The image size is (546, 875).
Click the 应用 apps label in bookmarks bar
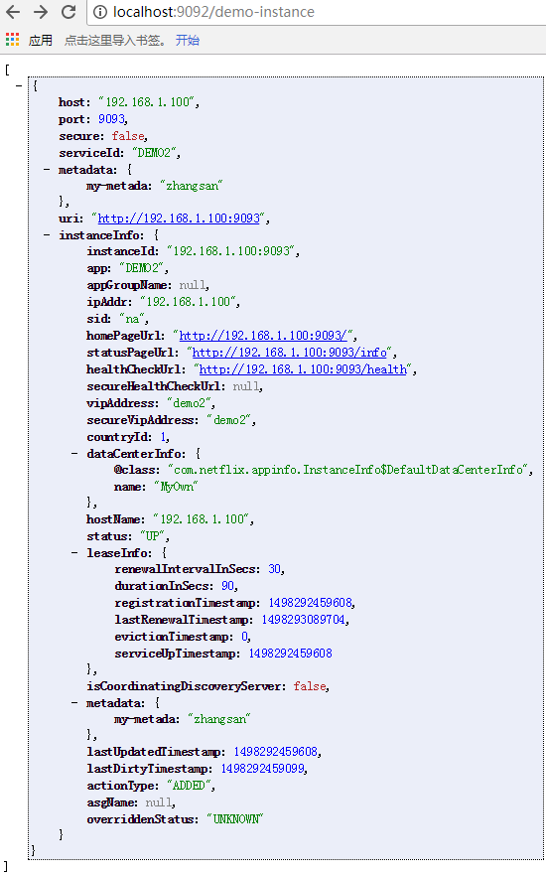40,40
